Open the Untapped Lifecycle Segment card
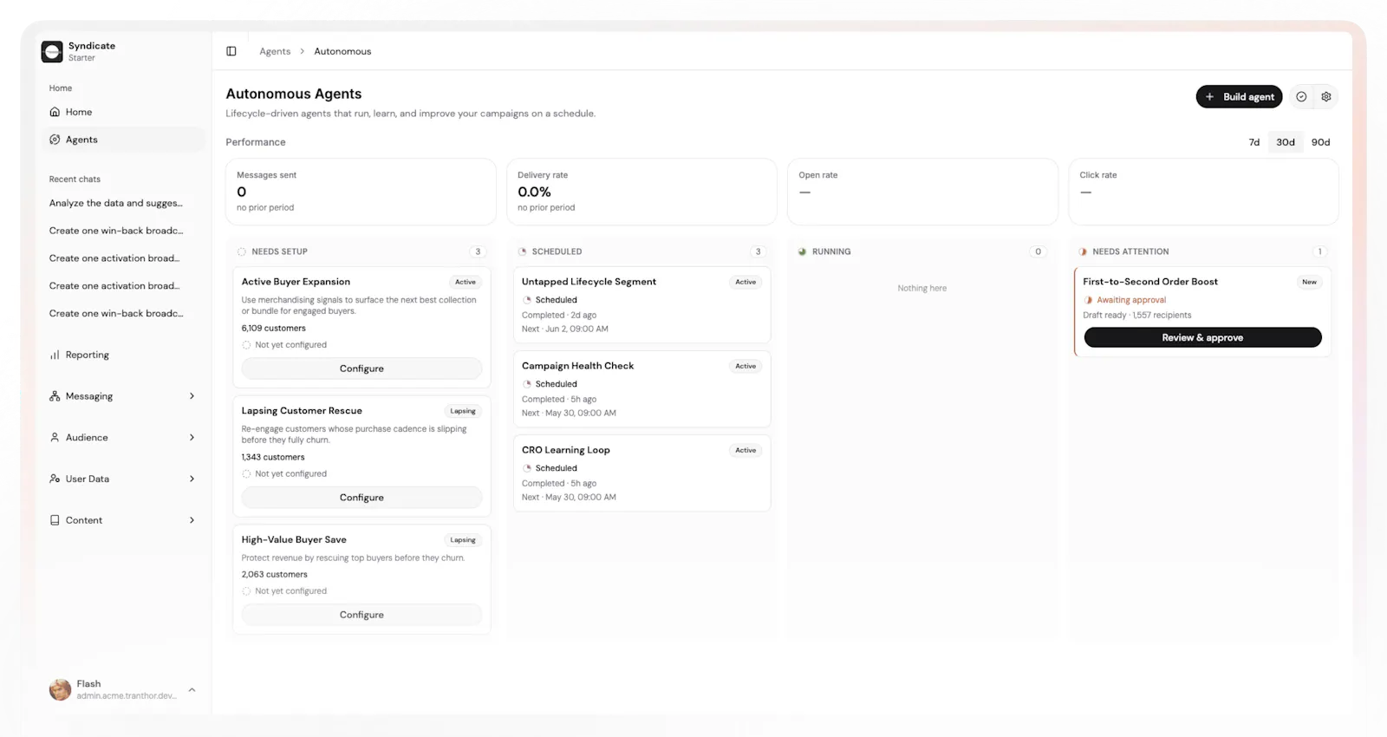The image size is (1387, 737). coord(641,305)
